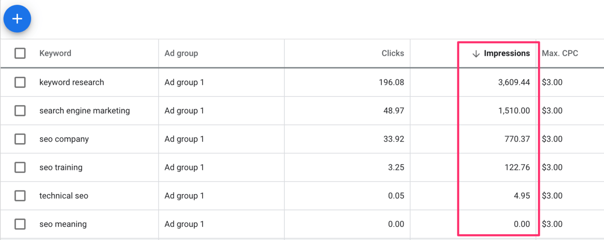
Task: Sort the table by the Clicks column
Action: pyautogui.click(x=393, y=53)
